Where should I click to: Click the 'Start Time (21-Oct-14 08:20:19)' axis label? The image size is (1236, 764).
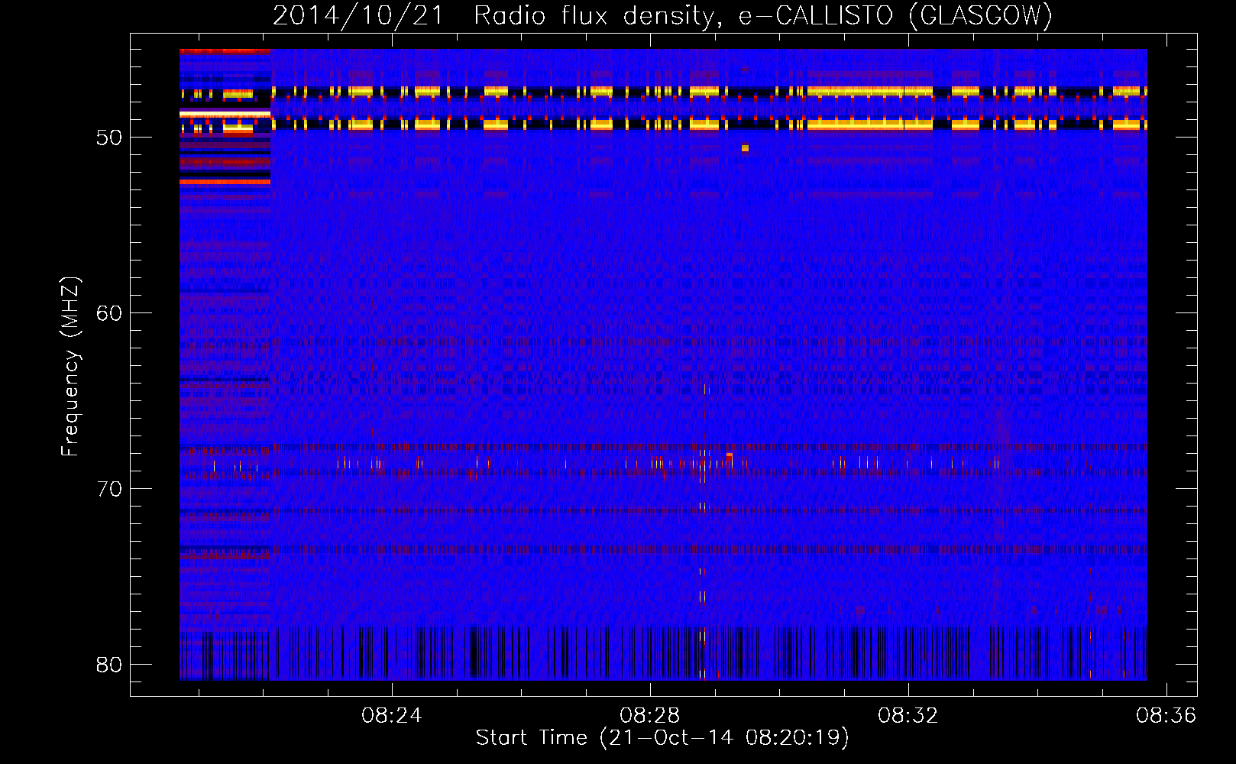(x=662, y=738)
